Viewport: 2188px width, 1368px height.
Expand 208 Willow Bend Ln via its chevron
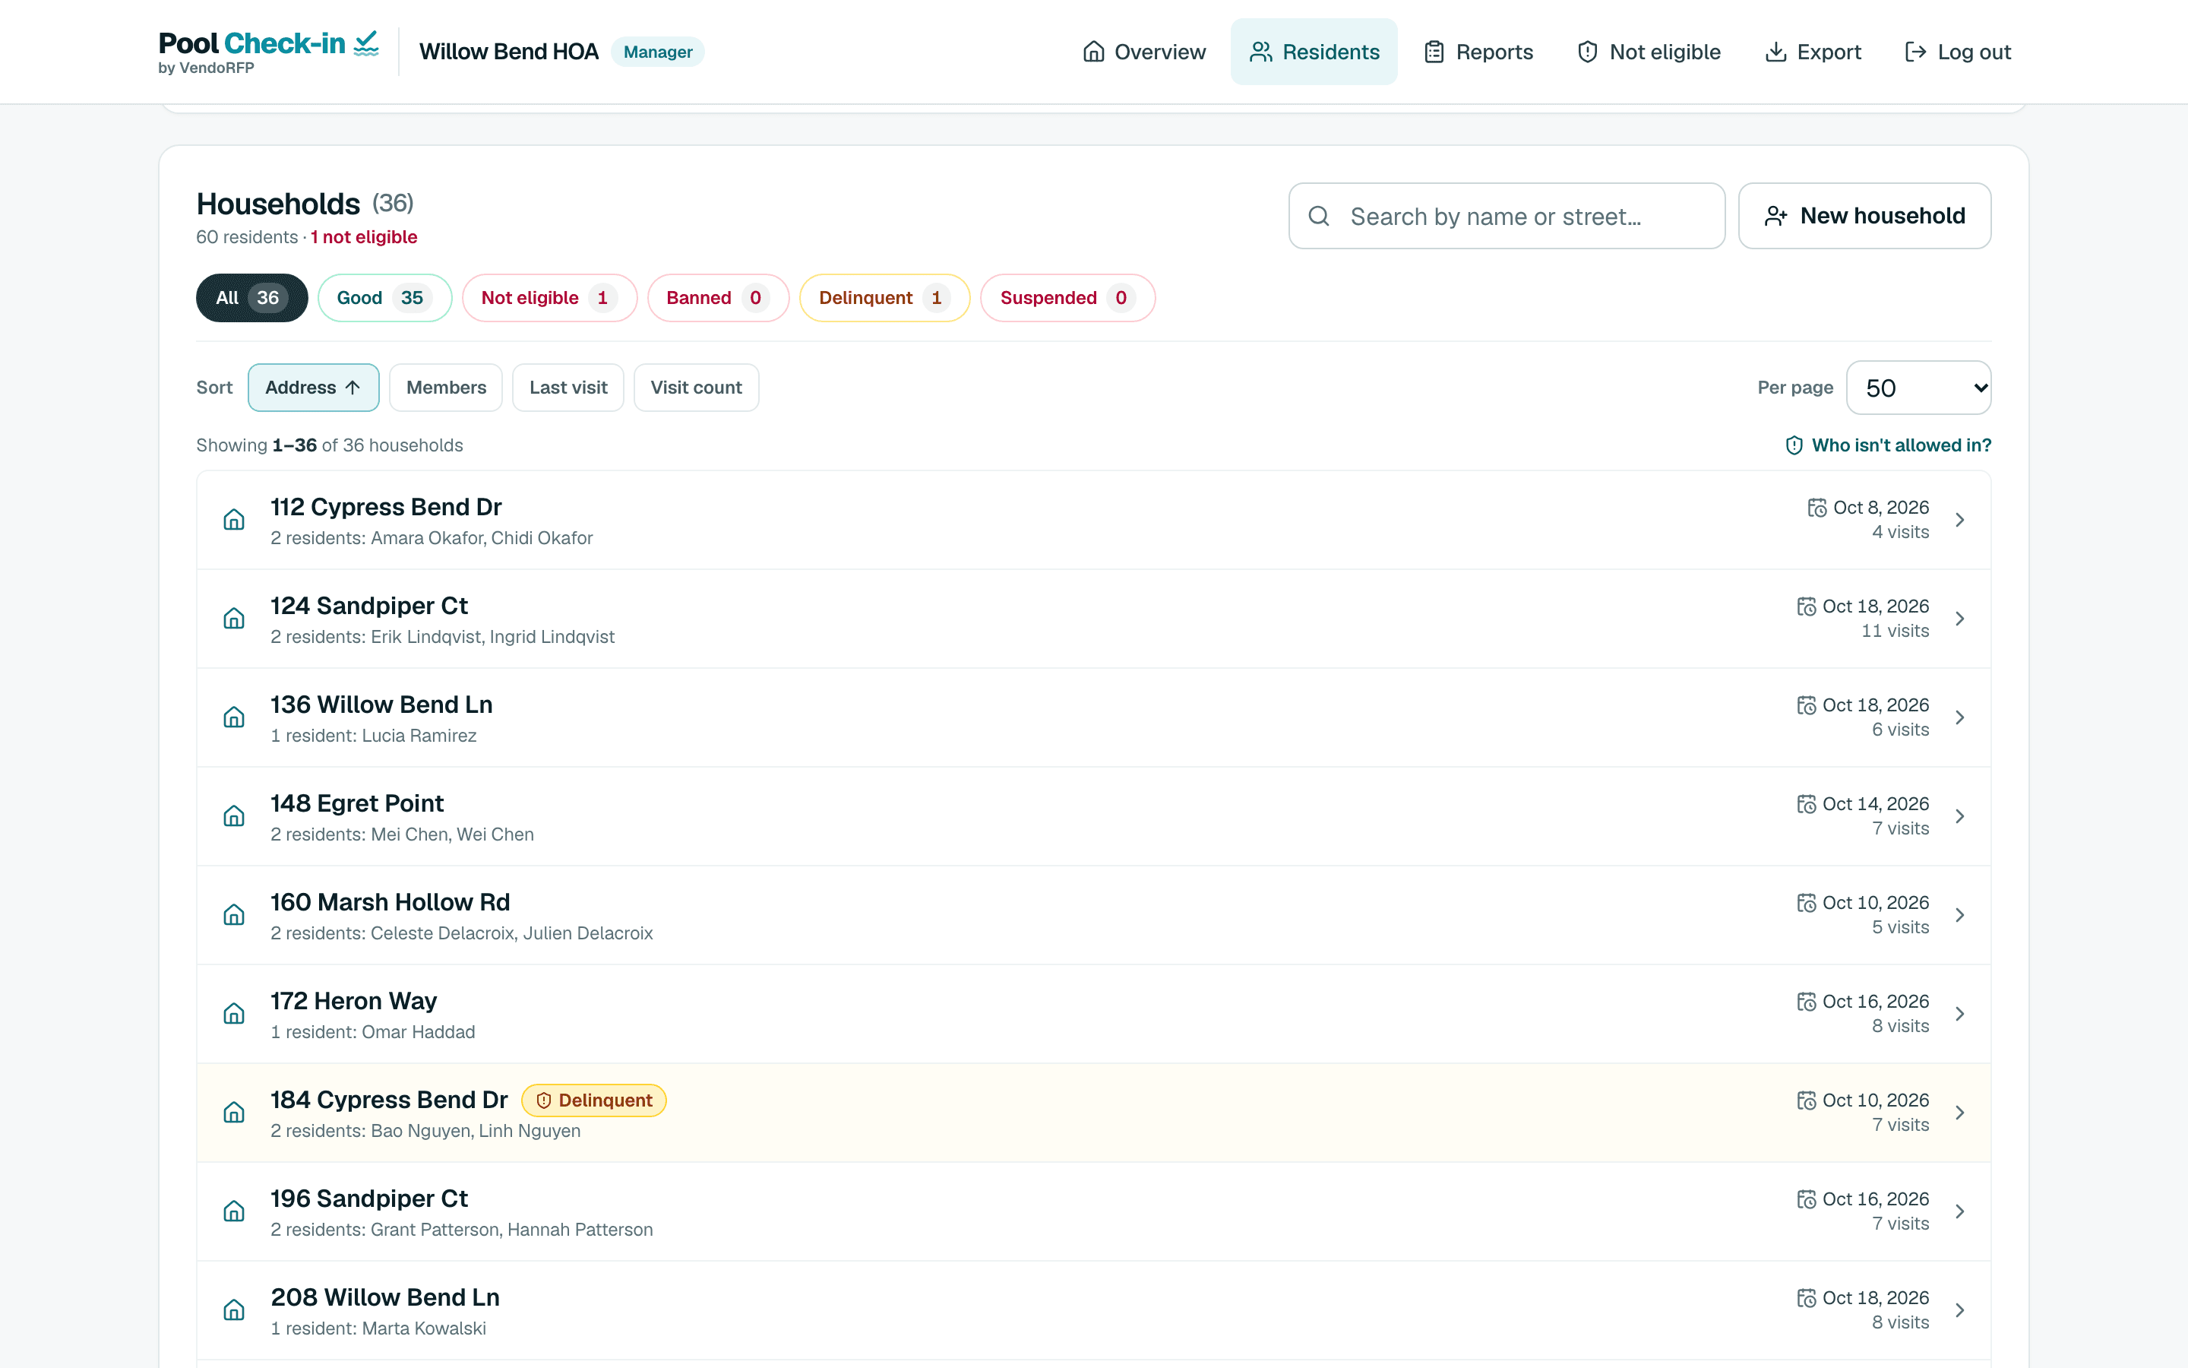[x=1960, y=1309]
